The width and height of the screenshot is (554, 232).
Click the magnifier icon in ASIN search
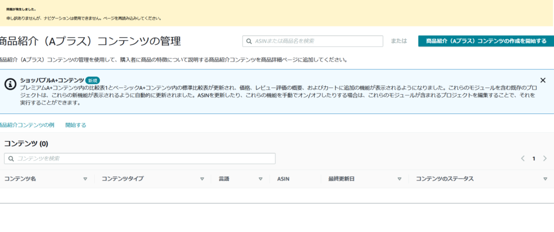pos(249,41)
